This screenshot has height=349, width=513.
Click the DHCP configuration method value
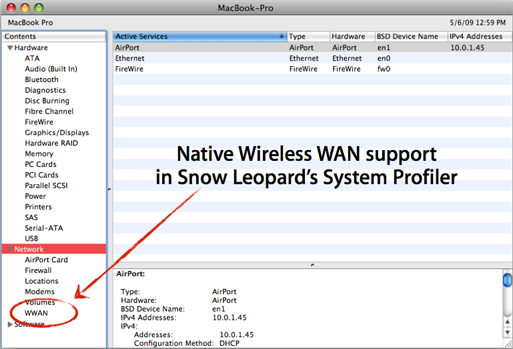229,343
